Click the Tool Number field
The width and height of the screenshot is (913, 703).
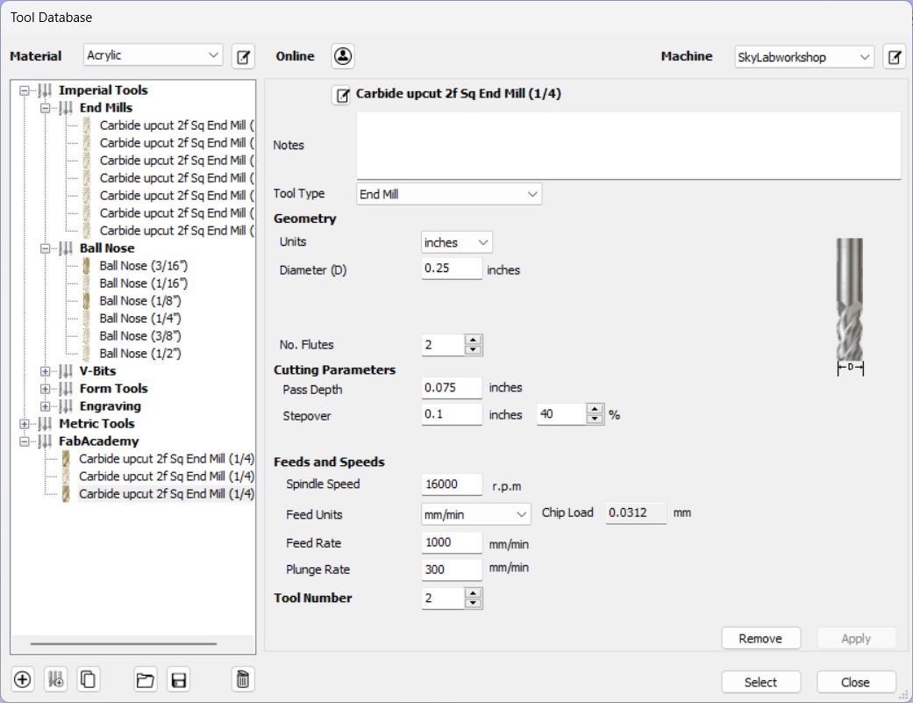(443, 599)
